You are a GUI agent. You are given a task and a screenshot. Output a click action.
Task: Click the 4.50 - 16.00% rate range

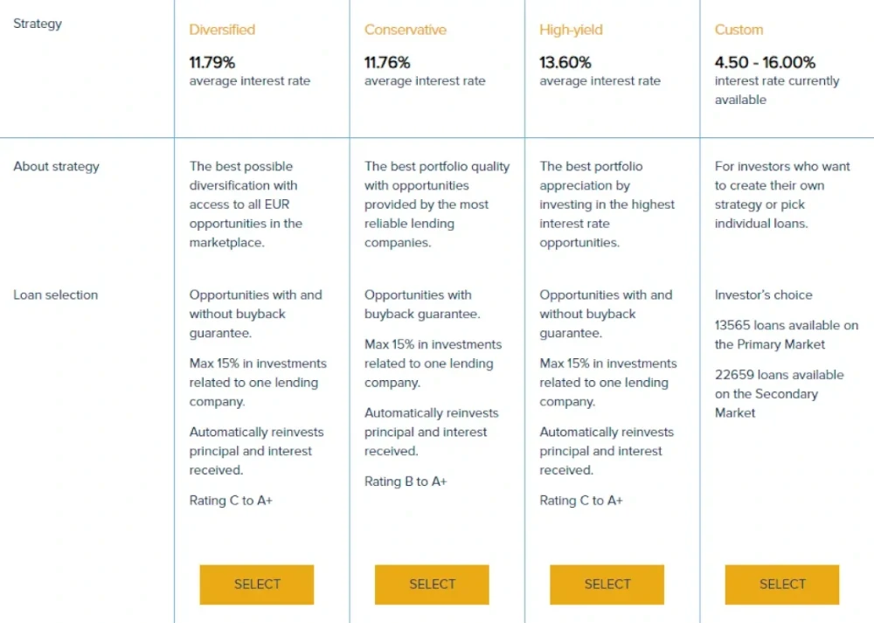click(x=765, y=62)
